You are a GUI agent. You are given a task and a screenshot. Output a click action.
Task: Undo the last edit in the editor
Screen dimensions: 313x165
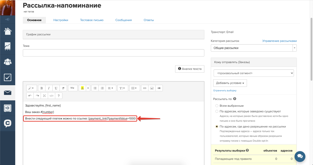pos(30,96)
